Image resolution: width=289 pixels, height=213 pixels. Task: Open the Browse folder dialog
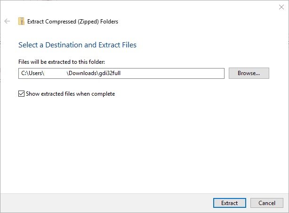pyautogui.click(x=249, y=73)
